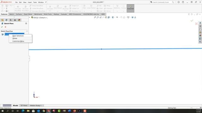Image resolution: width=202 pixels, height=113 pixels.
Task: Open Design Library tab in task pane
Action: (x=200, y=26)
